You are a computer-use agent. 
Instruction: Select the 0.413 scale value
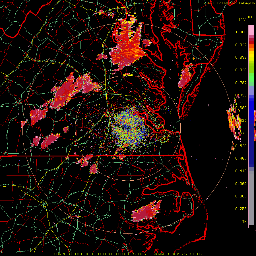[241, 171]
